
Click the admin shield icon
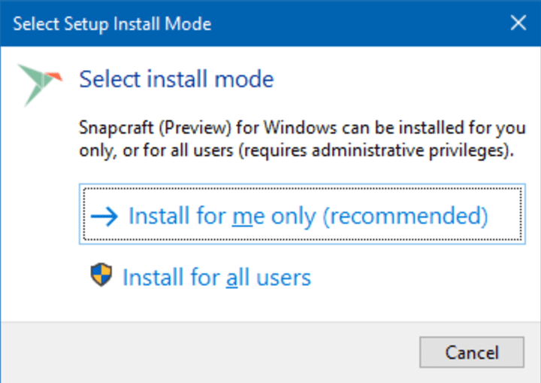coord(101,275)
